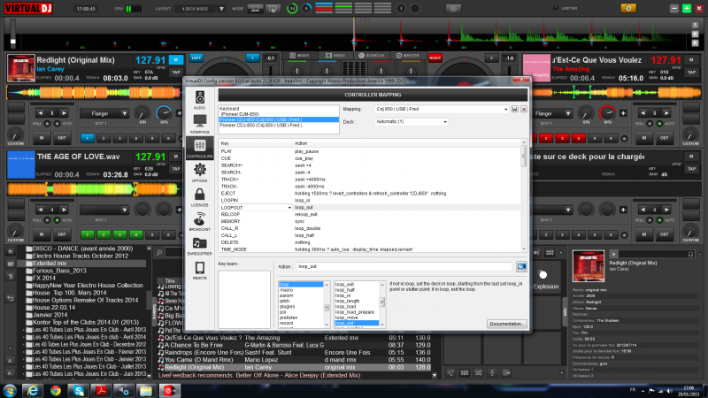This screenshot has width=708, height=398.
Task: Select the Options gear icon
Action: point(199,170)
